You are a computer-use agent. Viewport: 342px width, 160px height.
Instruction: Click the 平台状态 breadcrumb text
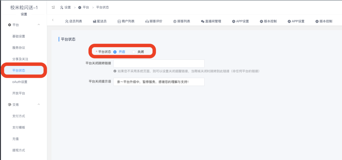[x=103, y=7]
